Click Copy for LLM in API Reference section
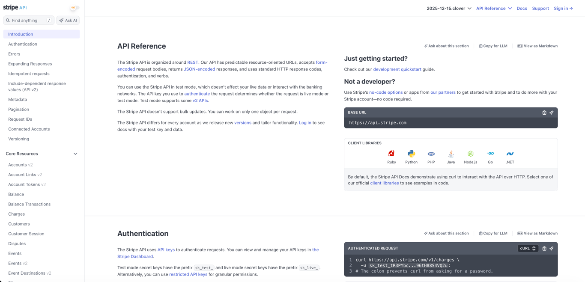 point(493,46)
